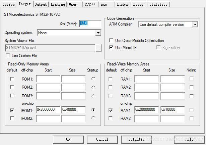This screenshot has height=145, width=206.
Task: Enable Use Cross-Module Optimization
Action: click(x=111, y=40)
